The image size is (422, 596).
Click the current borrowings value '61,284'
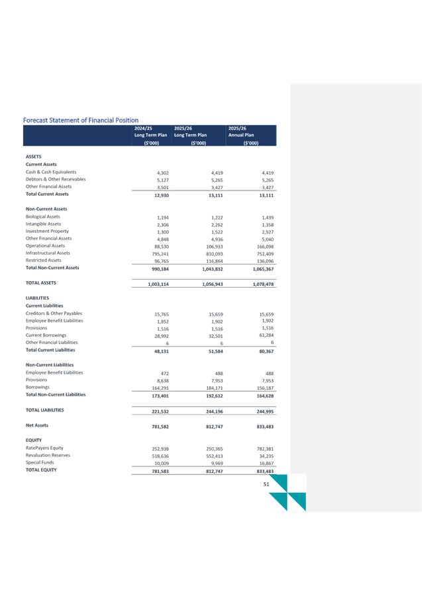click(266, 335)
